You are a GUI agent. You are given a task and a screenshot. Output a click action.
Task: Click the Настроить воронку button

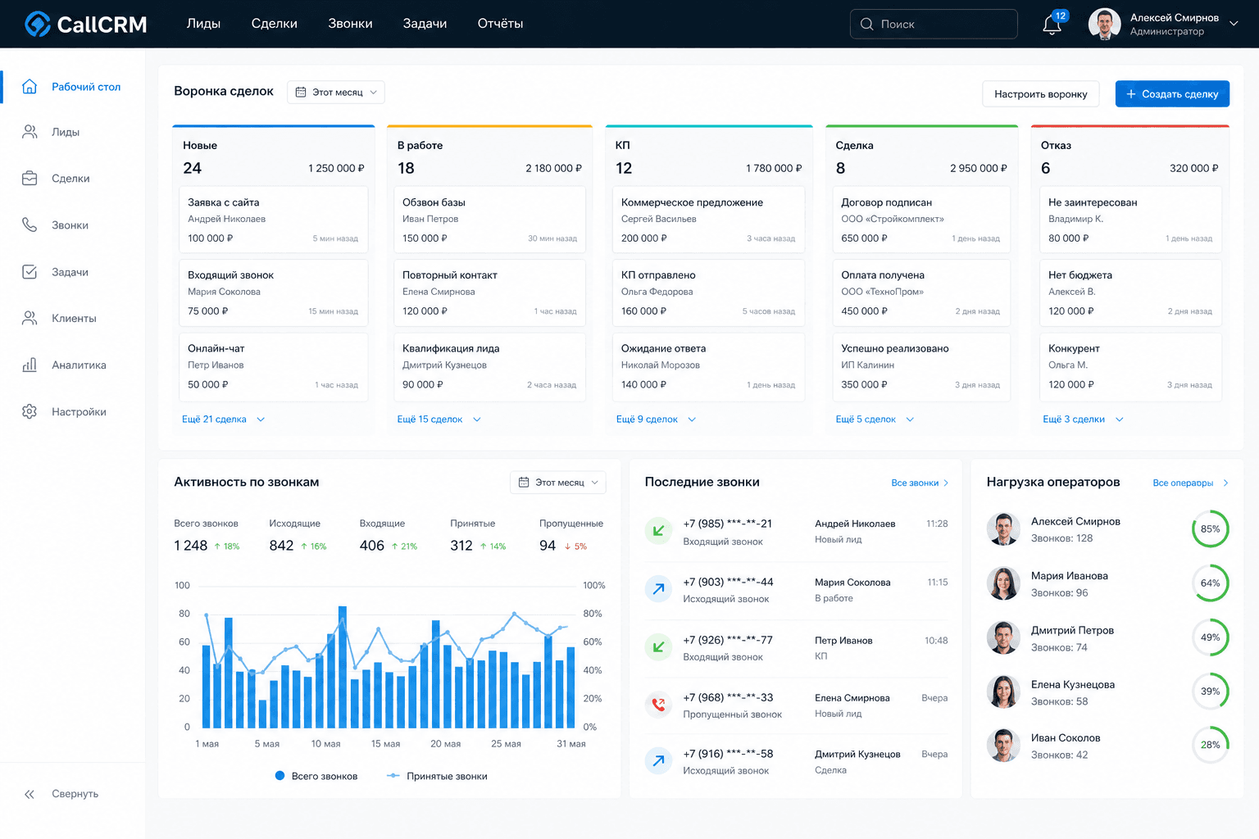1041,94
